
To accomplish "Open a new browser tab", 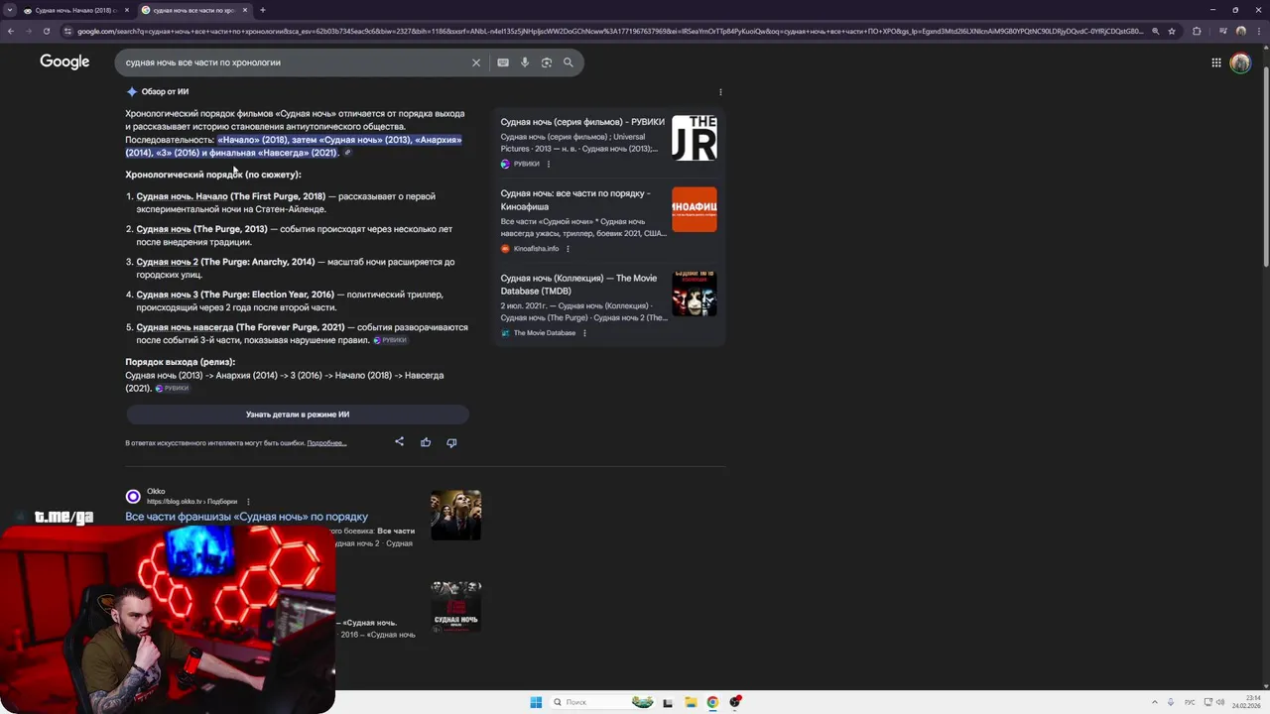I will point(262,10).
